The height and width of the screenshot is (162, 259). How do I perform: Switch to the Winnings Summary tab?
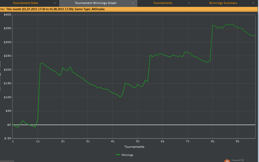tap(223, 3)
